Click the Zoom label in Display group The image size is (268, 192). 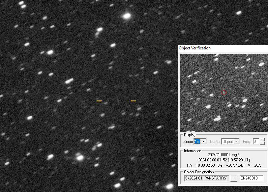pos(188,142)
